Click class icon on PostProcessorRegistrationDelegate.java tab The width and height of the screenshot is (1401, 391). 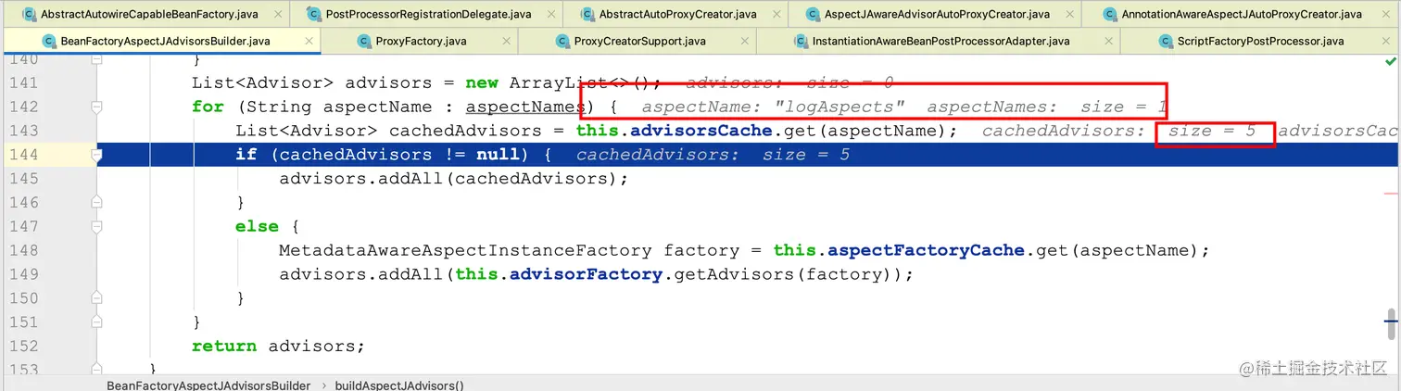(x=314, y=15)
